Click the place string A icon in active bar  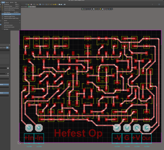click(109, 9)
